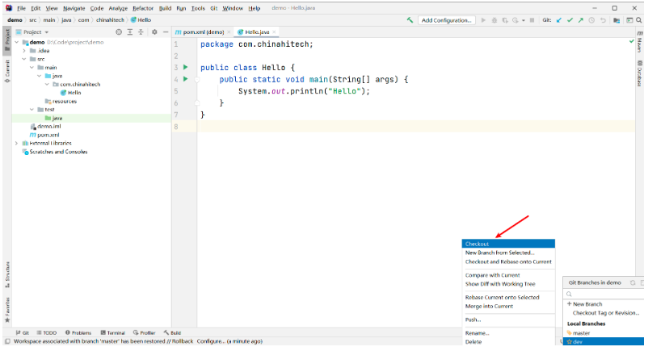Choose New Branch from Selected
Viewport: 648px width, 351px height.
tap(508, 253)
